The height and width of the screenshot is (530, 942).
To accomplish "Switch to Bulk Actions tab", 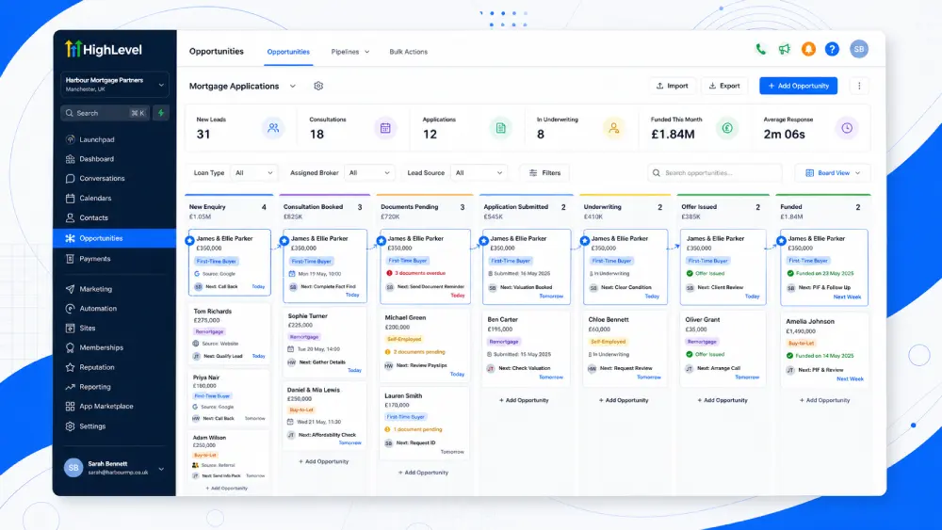I will click(409, 52).
